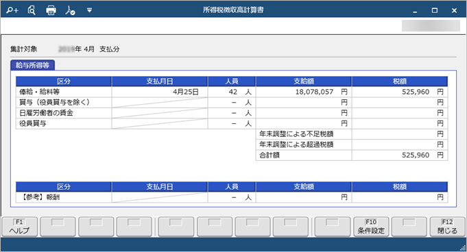Minimize the 所得税徴収高計算書 window
The width and height of the screenshot is (467, 252).
[x=415, y=11]
